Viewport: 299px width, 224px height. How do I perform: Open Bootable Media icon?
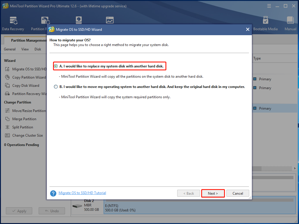point(265,20)
